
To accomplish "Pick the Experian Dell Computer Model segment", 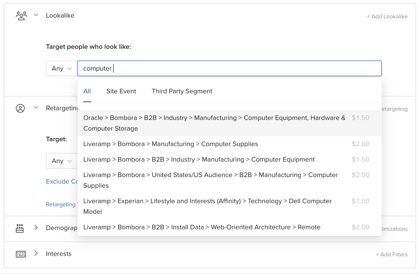I will coord(207,206).
